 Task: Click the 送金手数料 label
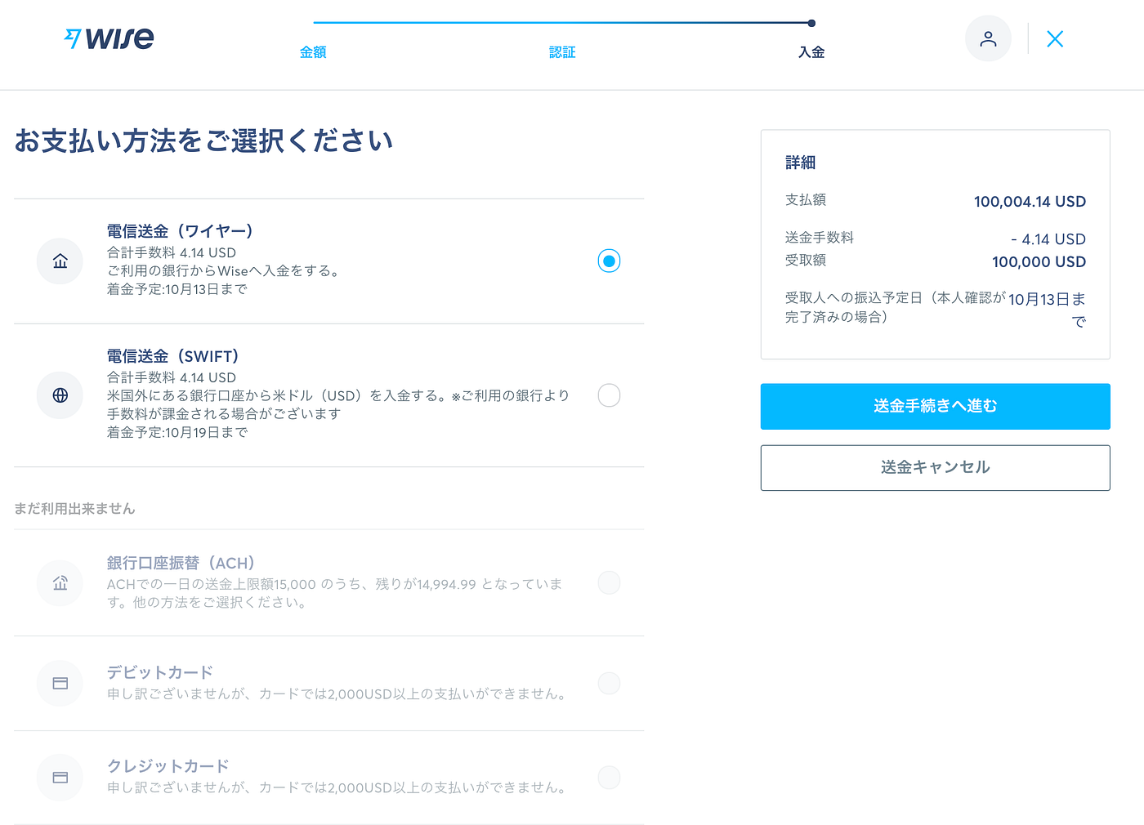[x=820, y=238]
